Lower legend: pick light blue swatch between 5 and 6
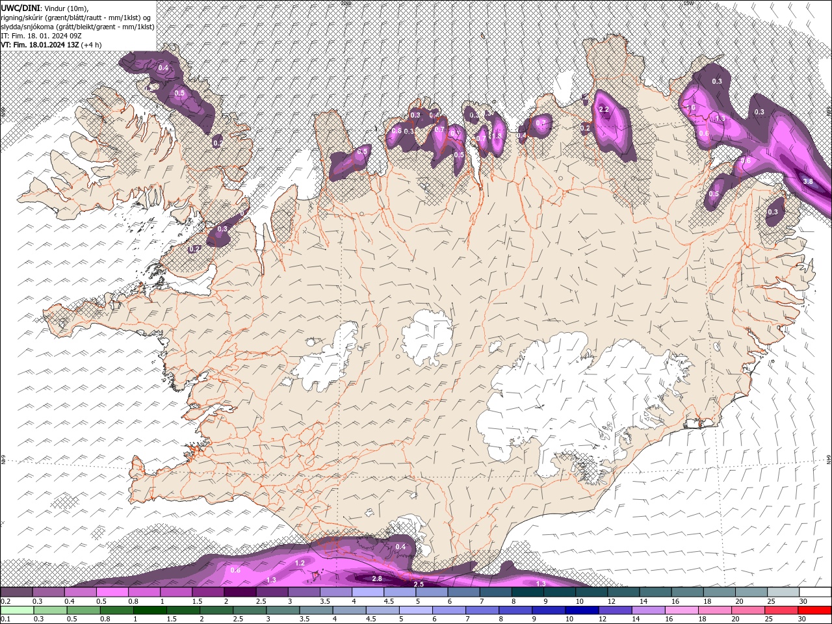Viewport: 832px width, 624px height. pos(415,610)
